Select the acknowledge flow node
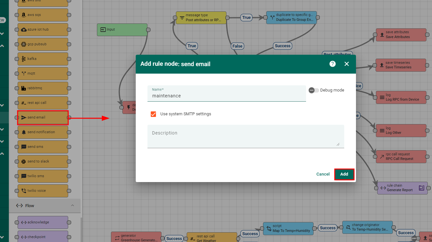This screenshot has width=432, height=242. [x=43, y=222]
